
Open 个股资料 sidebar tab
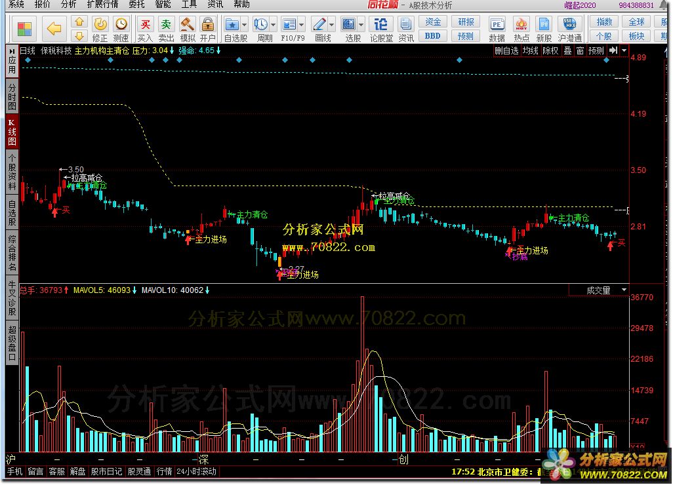tap(12, 172)
